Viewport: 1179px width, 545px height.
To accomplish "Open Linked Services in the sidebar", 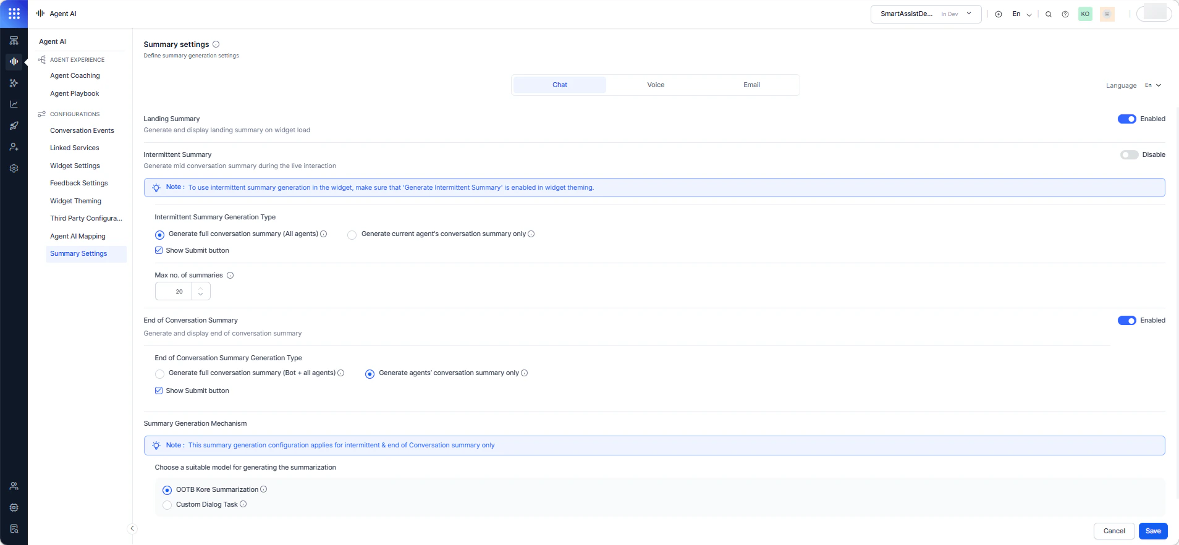I will tap(75, 148).
